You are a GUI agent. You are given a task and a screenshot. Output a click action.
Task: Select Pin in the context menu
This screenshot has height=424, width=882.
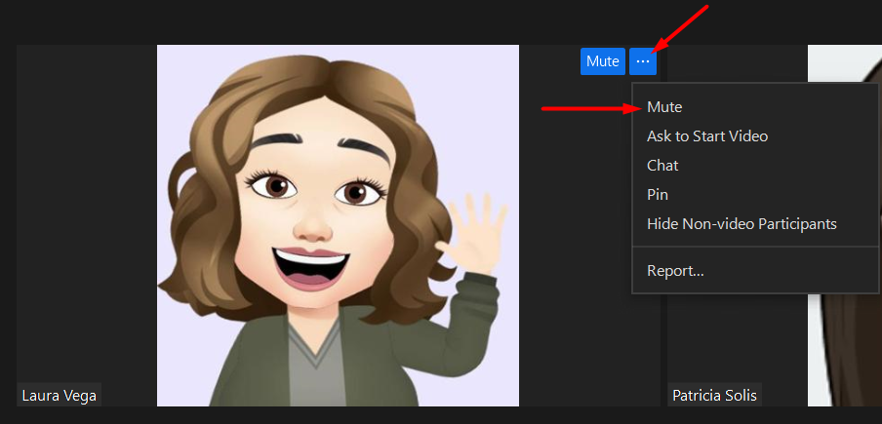coord(755,194)
